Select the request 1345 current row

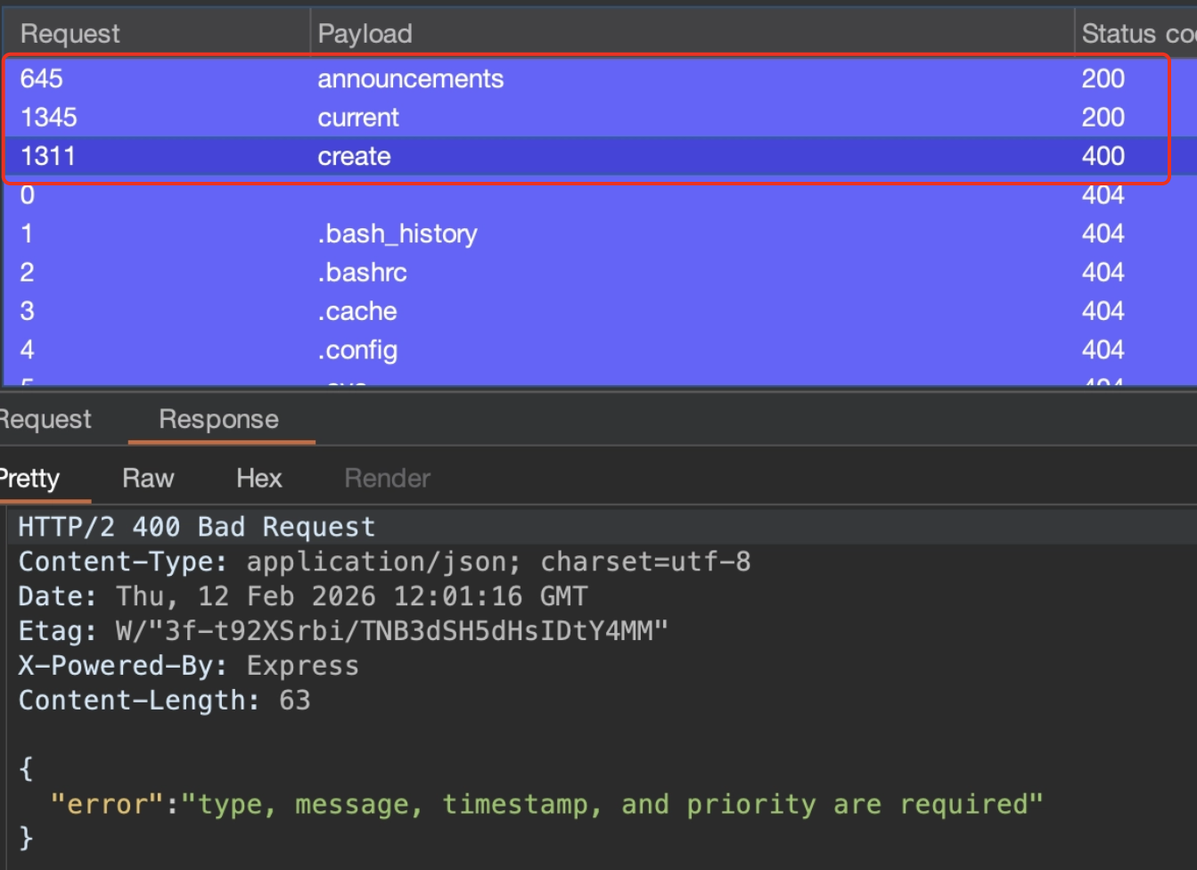(358, 118)
